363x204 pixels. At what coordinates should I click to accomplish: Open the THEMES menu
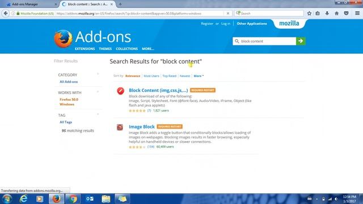pyautogui.click(x=105, y=49)
